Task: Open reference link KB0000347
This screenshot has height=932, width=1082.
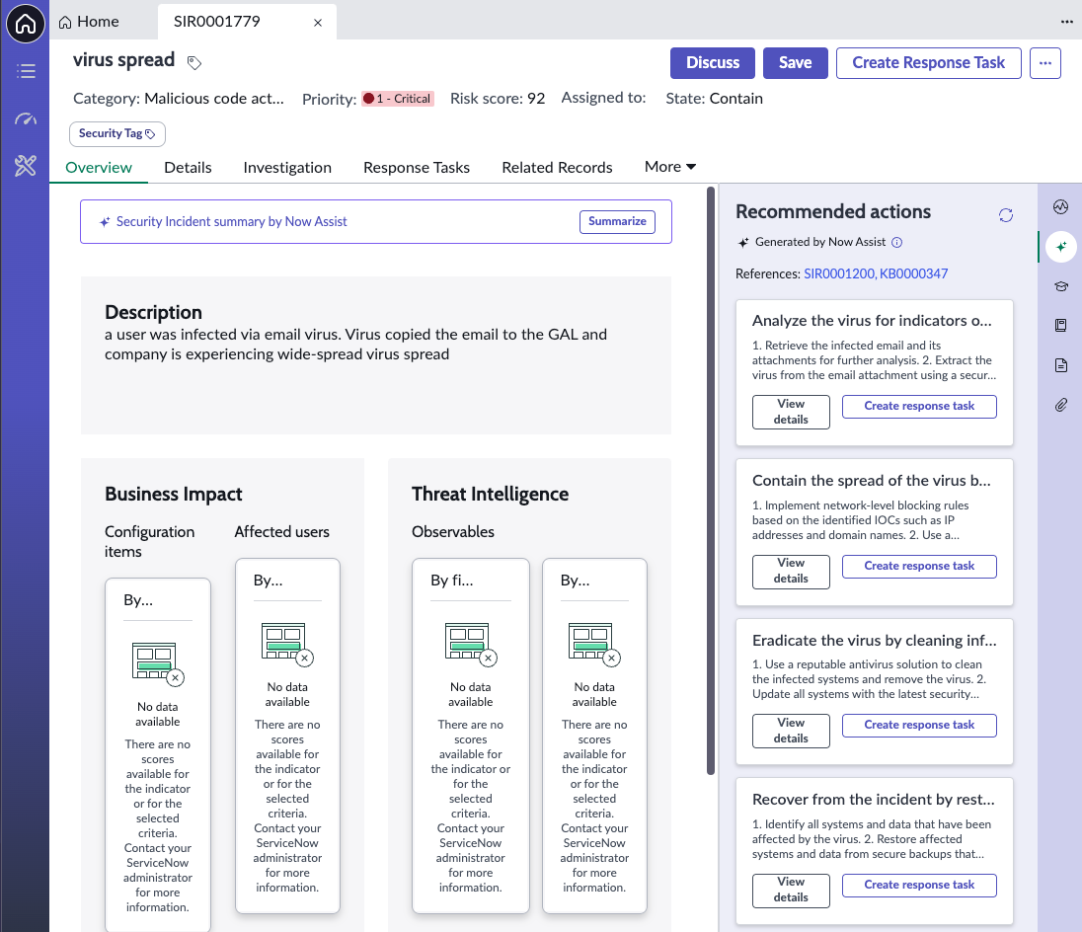Action: [913, 273]
